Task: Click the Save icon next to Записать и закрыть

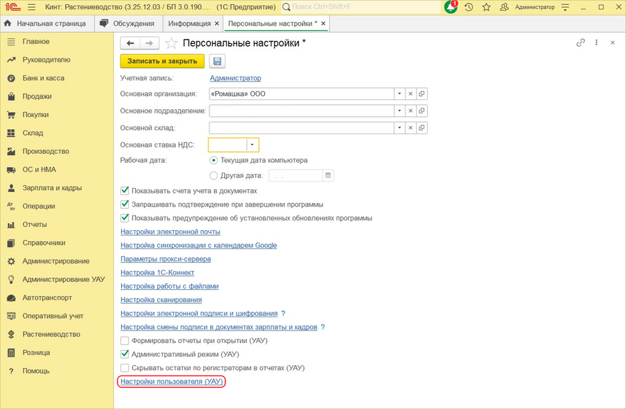Action: pos(217,61)
